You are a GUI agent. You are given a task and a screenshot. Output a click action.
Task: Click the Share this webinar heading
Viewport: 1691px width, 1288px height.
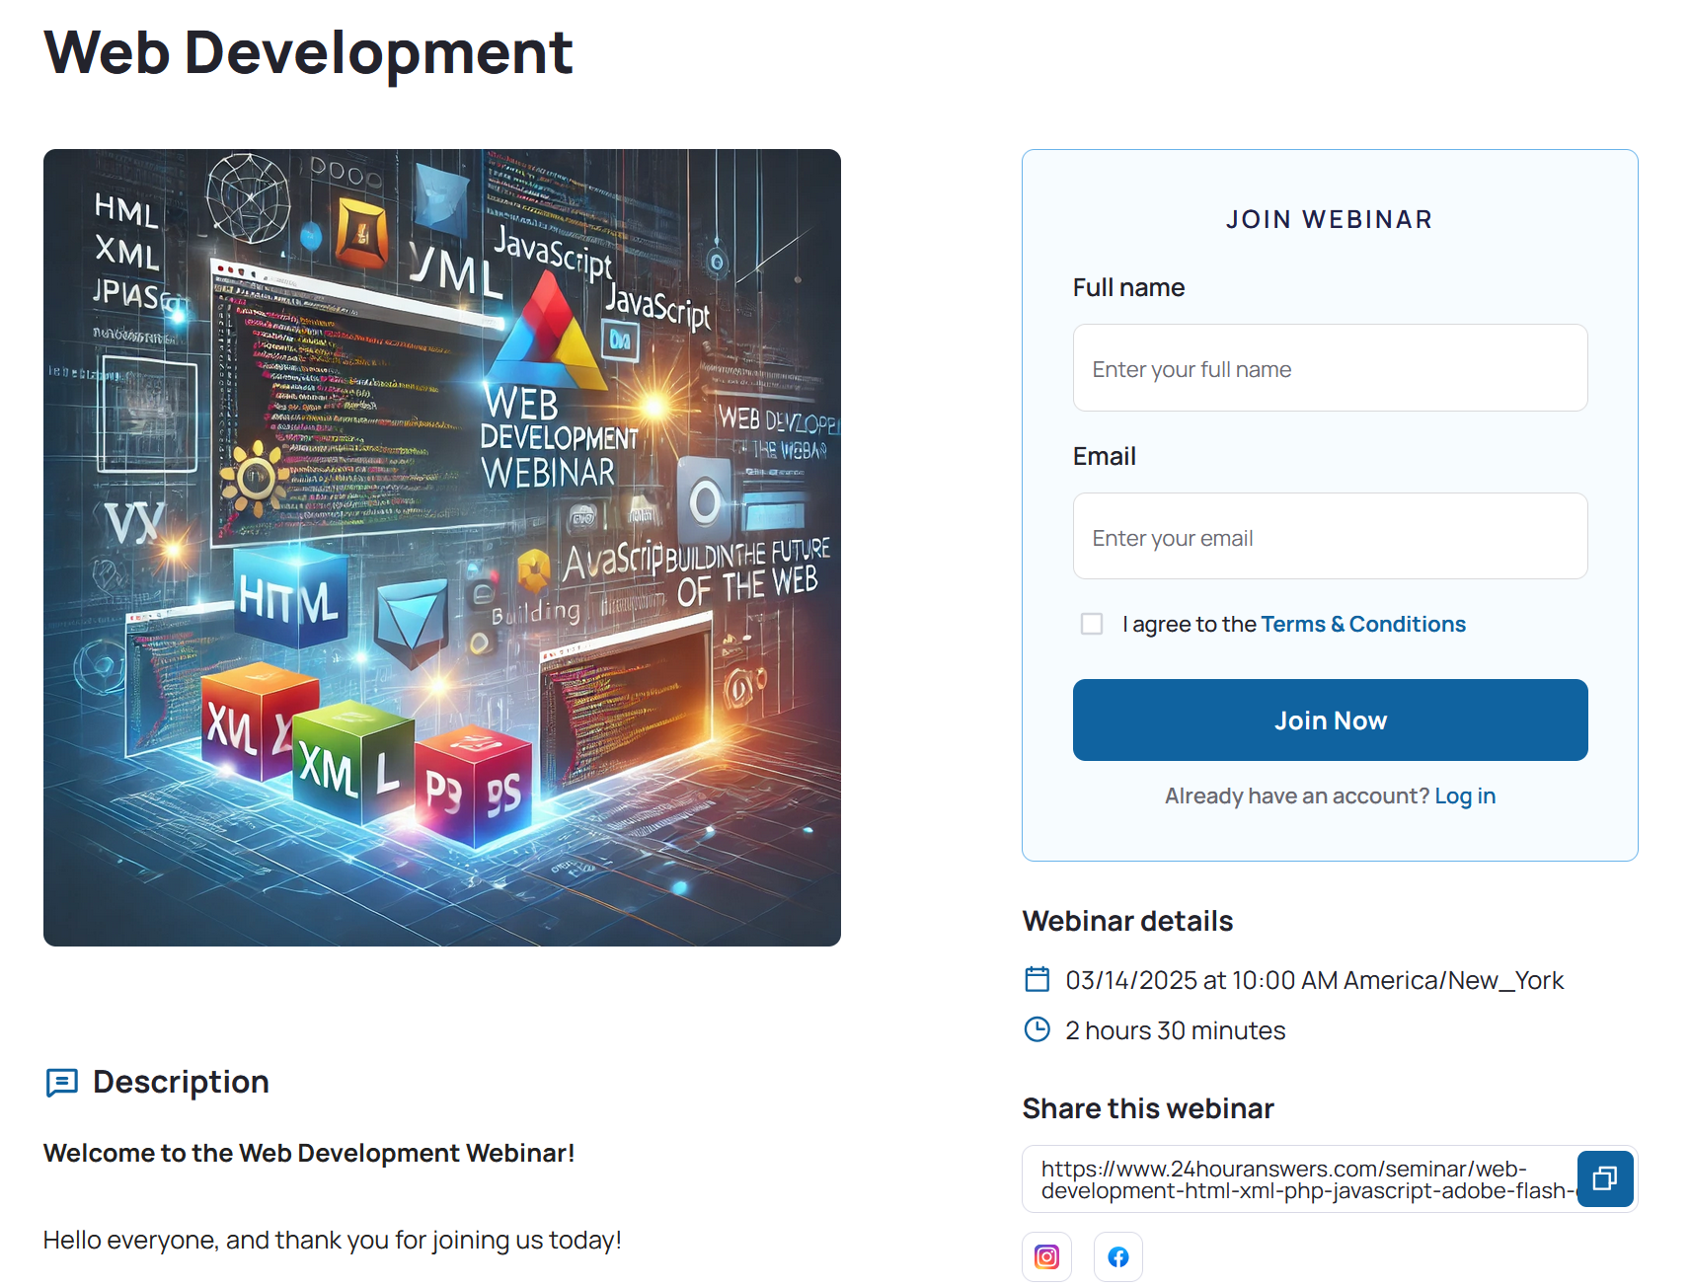click(x=1147, y=1108)
